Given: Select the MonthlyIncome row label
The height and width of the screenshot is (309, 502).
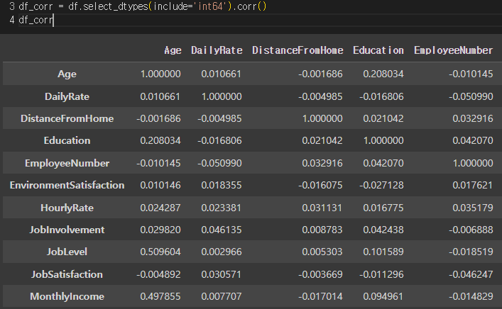Looking at the screenshot, I should pyautogui.click(x=67, y=296).
